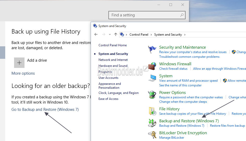Click Restore files from backup
The height and width of the screenshot is (141, 246).
pos(227,125)
